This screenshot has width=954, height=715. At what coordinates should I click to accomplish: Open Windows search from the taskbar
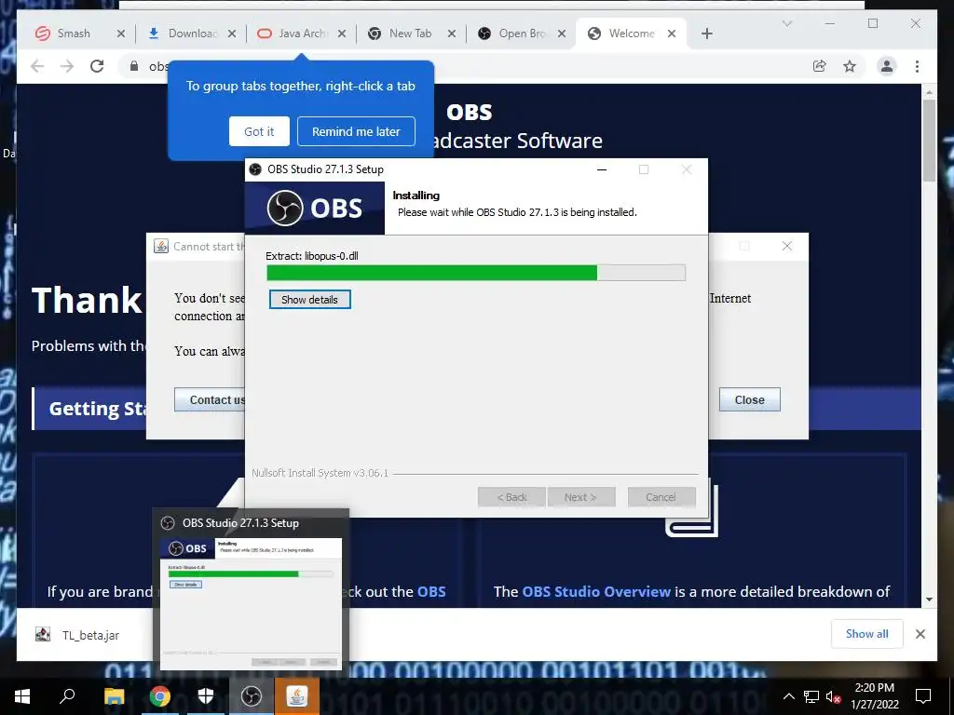[x=67, y=696]
